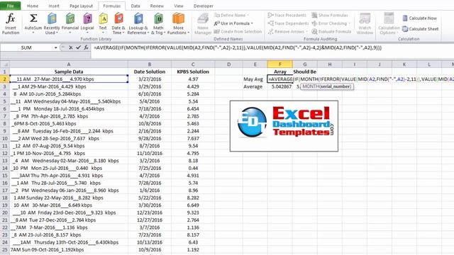This screenshot has width=454, height=255.
Task: Open the File tab
Action: (x=11, y=6)
